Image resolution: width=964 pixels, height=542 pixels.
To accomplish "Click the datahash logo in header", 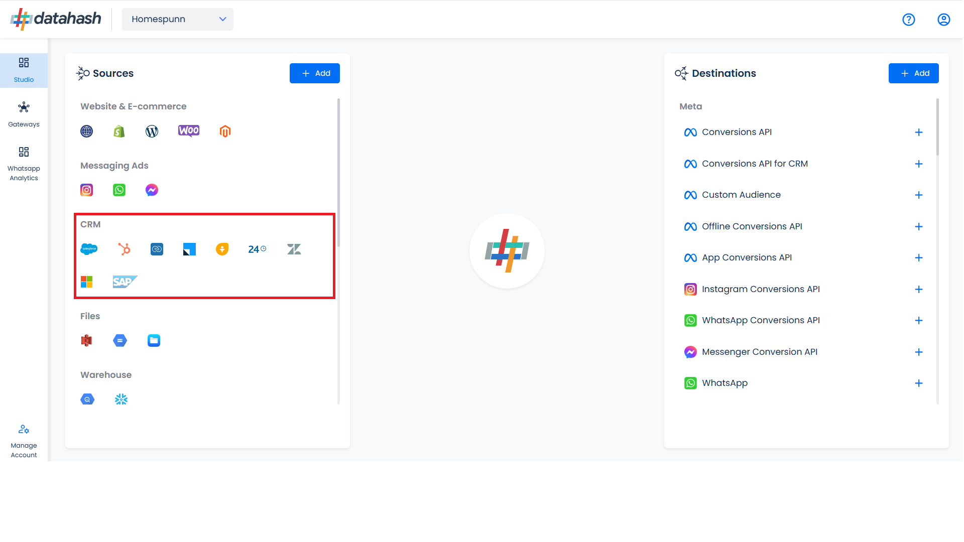I will tap(56, 19).
